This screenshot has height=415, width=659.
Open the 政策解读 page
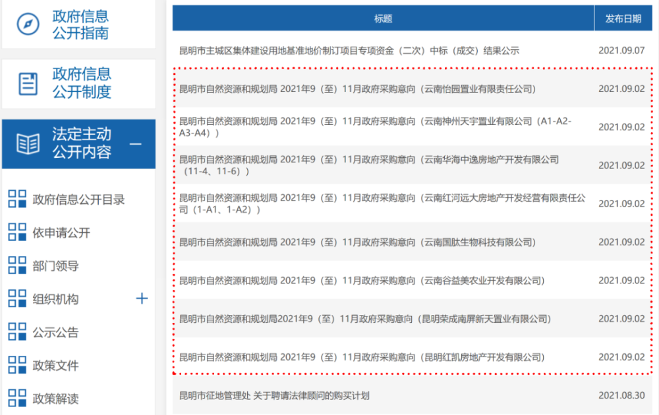pos(56,398)
